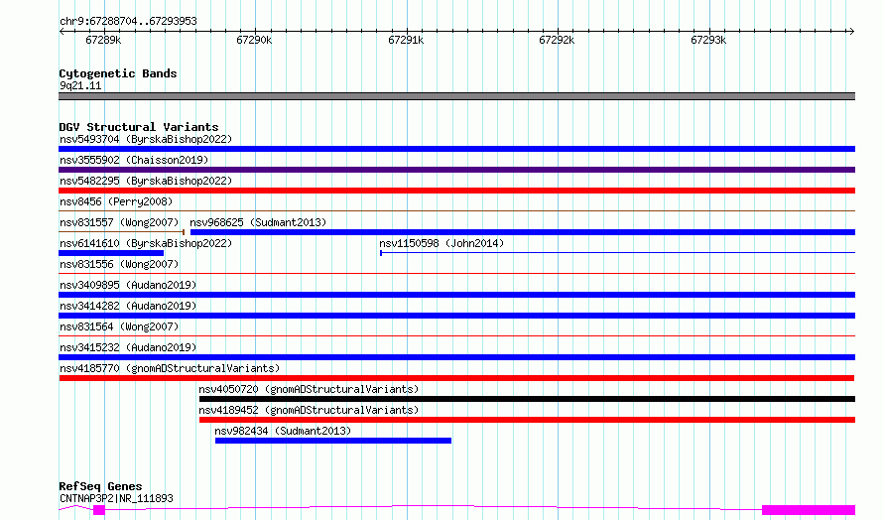Click the nsv1150598 (John2014) label
The height and width of the screenshot is (520, 883).
[441, 243]
